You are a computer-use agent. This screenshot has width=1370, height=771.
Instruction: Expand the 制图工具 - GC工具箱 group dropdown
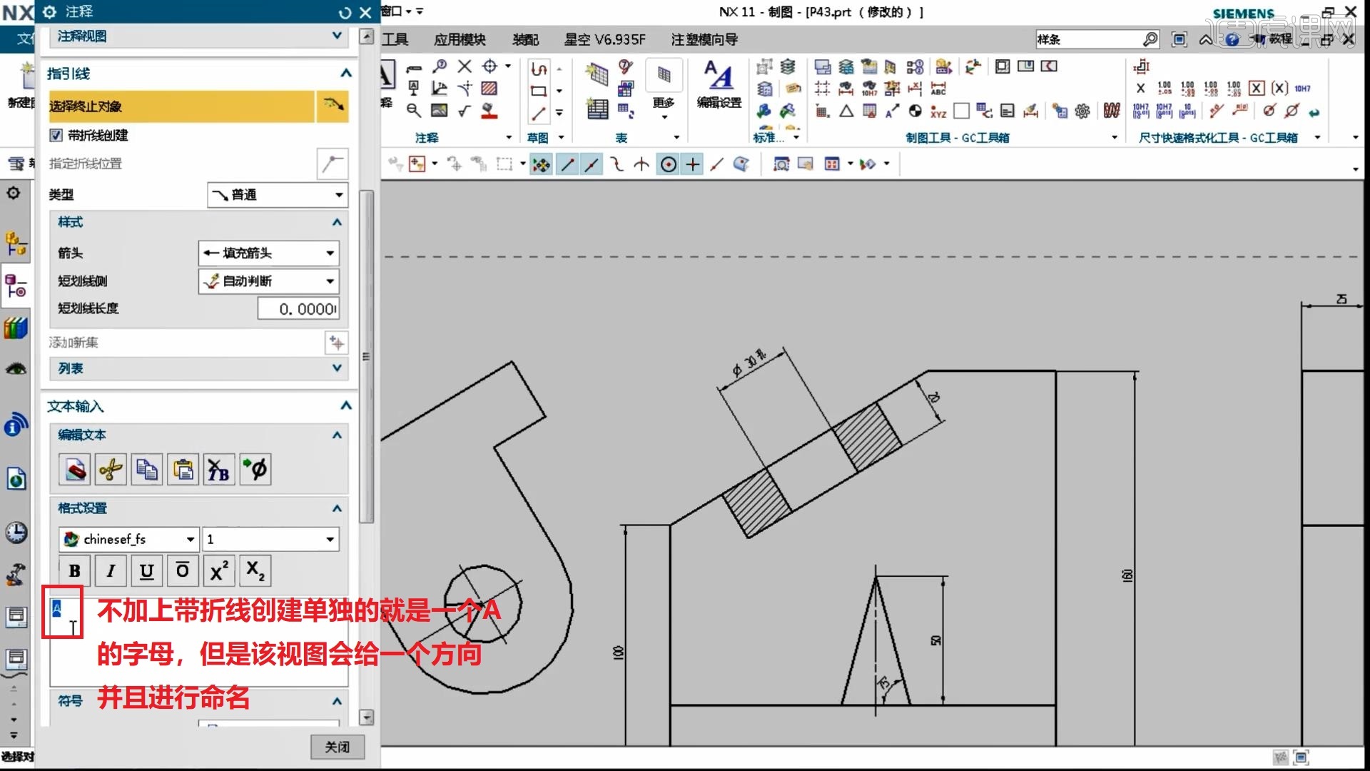pos(1115,137)
